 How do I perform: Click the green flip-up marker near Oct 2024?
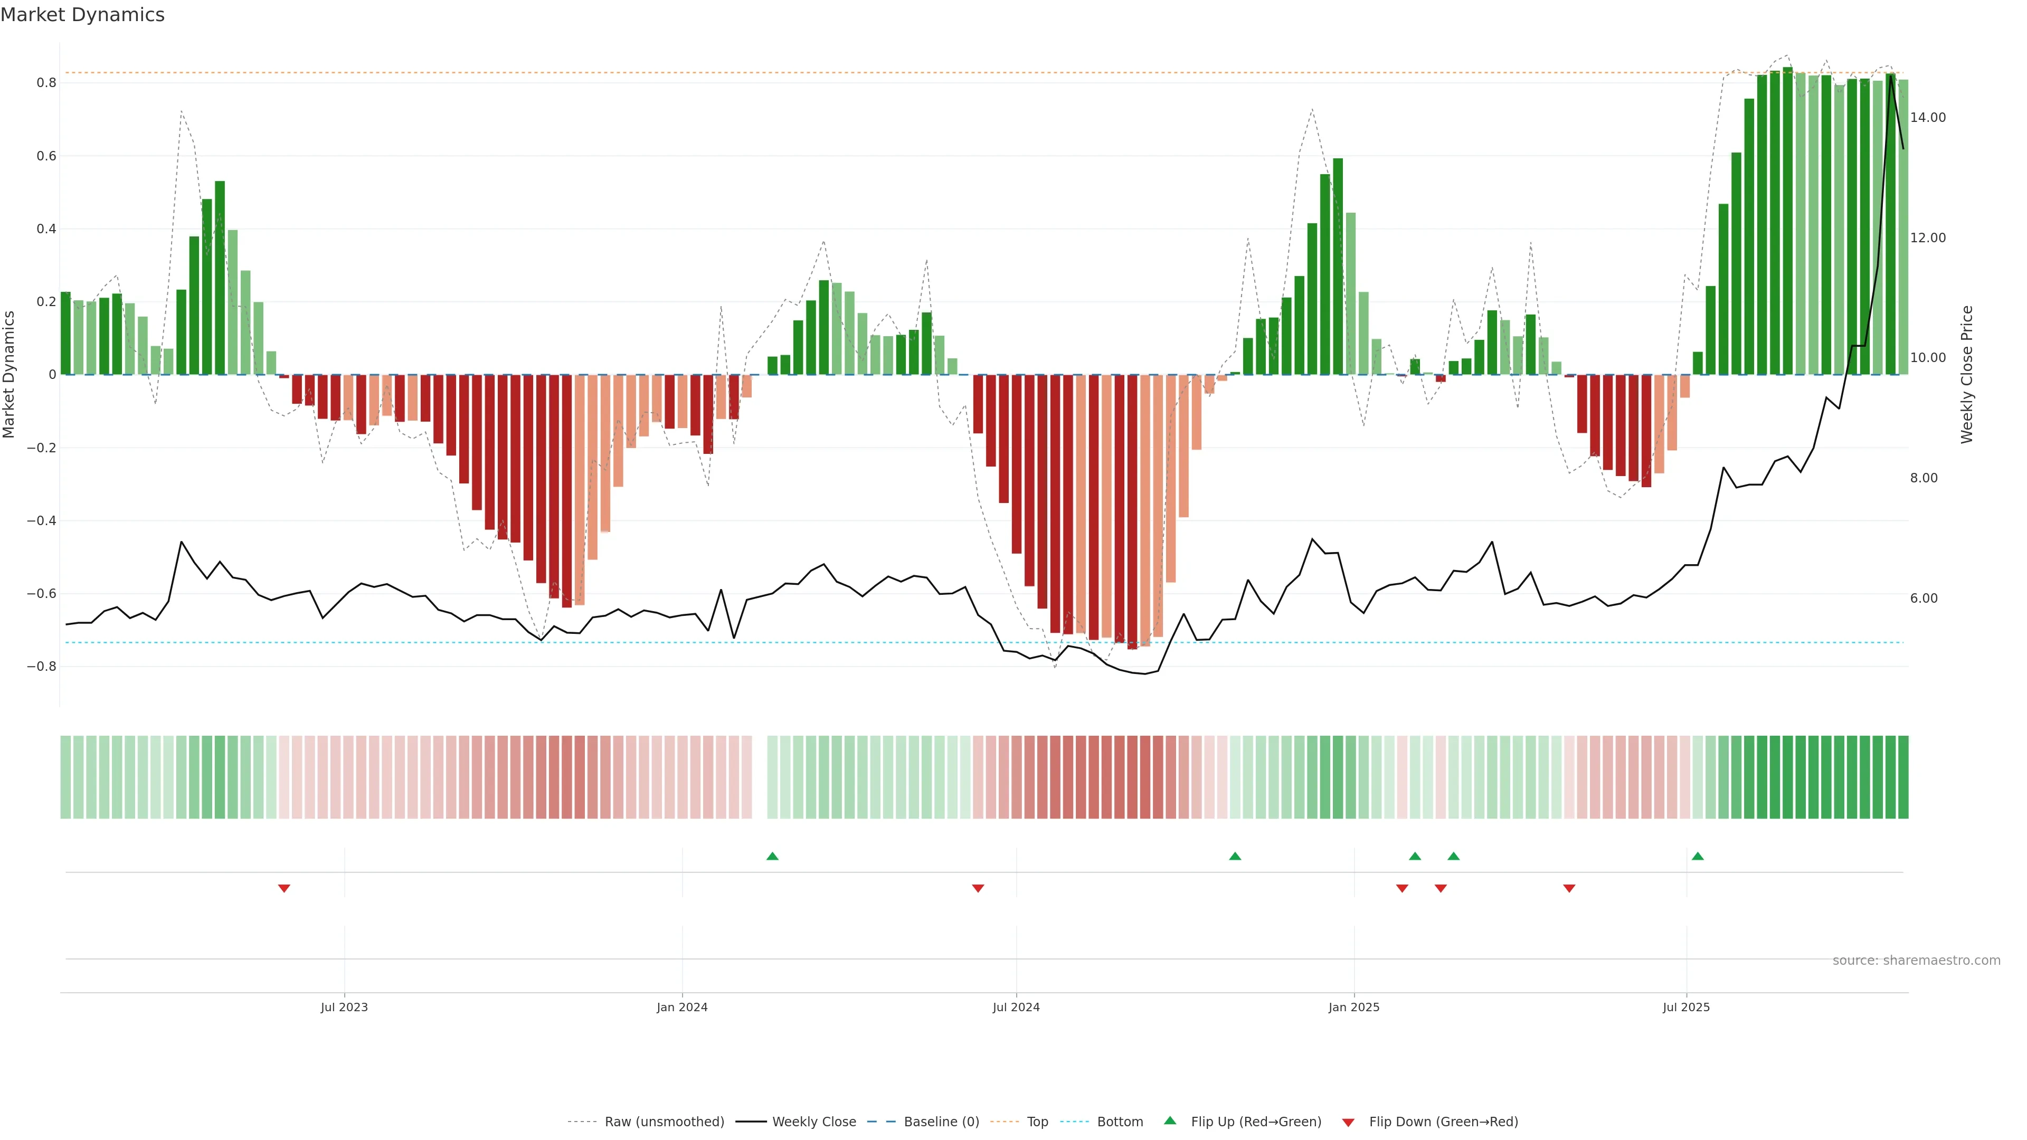pos(1235,856)
